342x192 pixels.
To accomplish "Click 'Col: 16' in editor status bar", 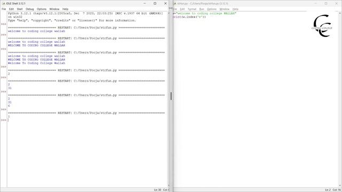I will click(337, 190).
